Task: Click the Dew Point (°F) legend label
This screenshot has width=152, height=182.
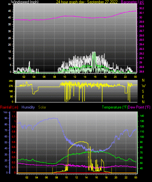Action: point(139,107)
